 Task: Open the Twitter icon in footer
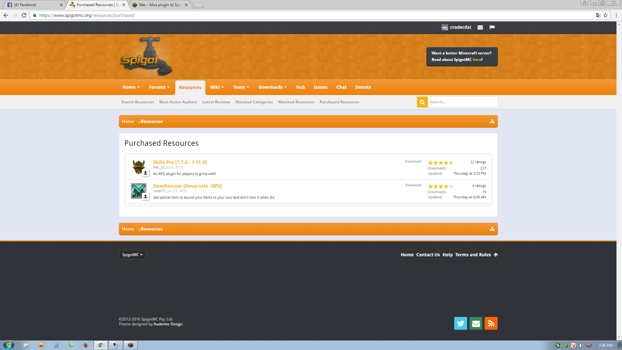click(x=460, y=323)
